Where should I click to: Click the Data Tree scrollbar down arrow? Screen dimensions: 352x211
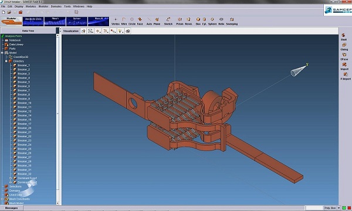click(x=57, y=203)
